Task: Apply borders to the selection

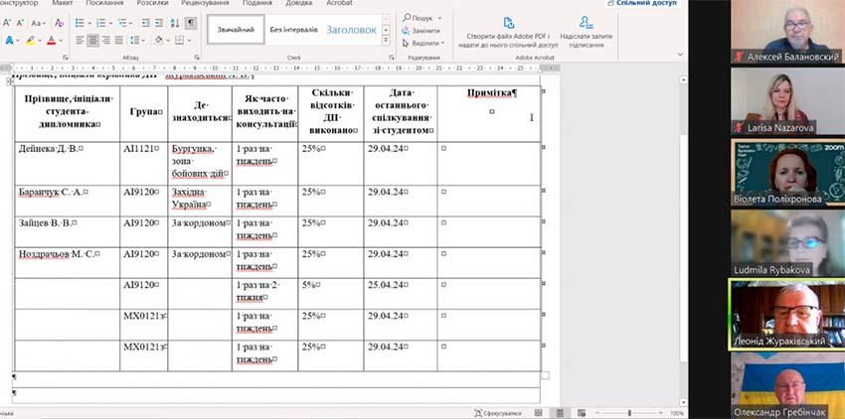Action: [179, 40]
